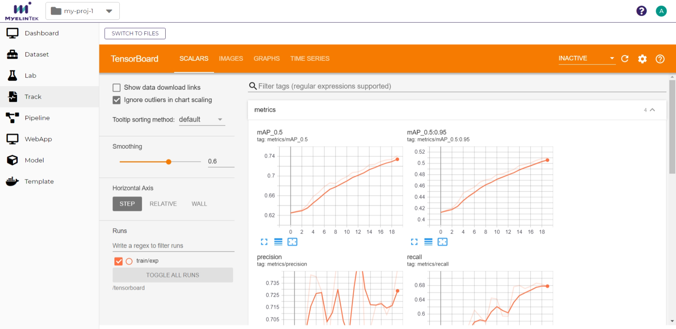Open the Dashboard monitor icon

(x=12, y=33)
